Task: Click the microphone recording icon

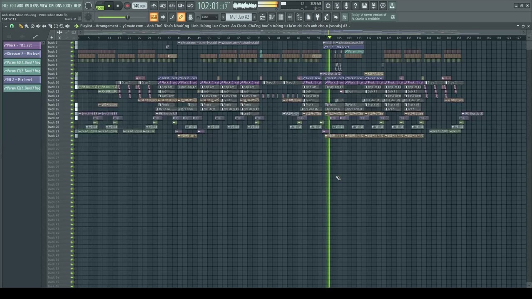Action: pyautogui.click(x=346, y=6)
